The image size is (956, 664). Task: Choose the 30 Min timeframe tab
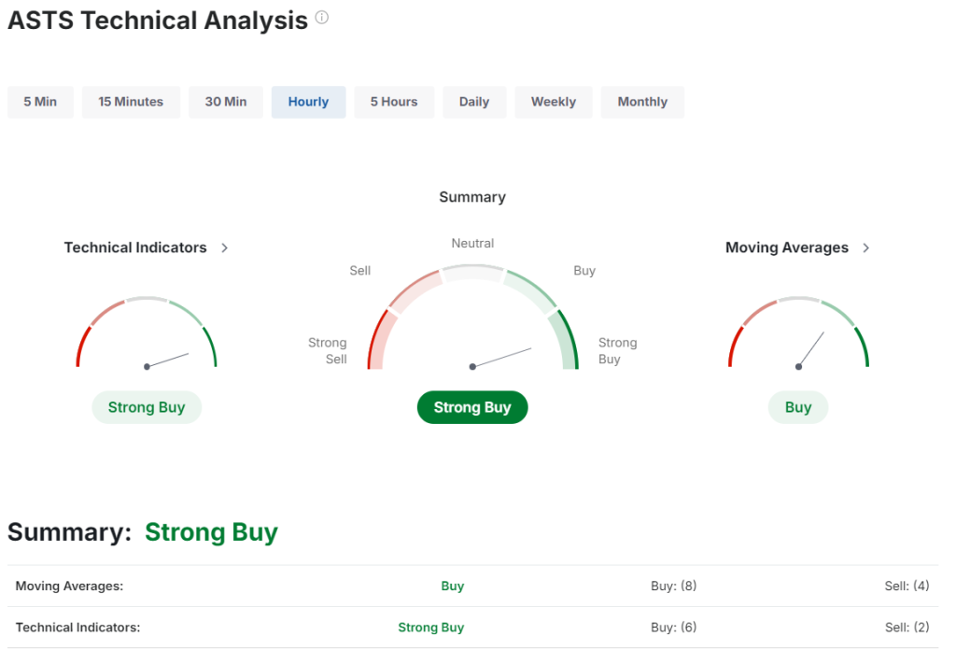coord(226,102)
